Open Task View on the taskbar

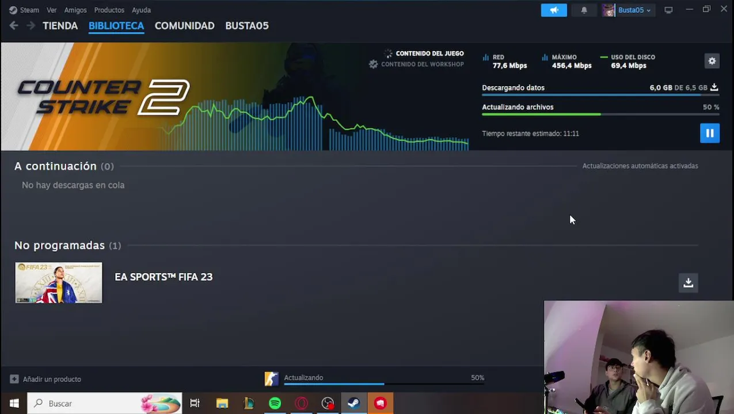tap(195, 404)
